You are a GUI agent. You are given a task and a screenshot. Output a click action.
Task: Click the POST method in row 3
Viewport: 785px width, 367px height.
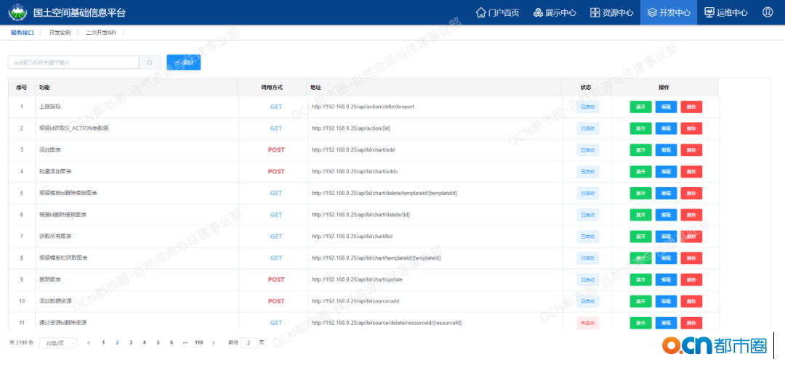(x=276, y=150)
